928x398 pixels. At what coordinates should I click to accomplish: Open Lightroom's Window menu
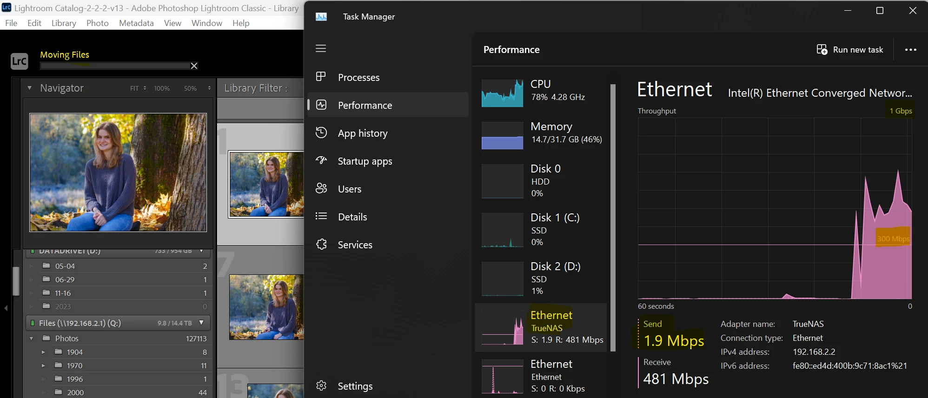click(207, 23)
